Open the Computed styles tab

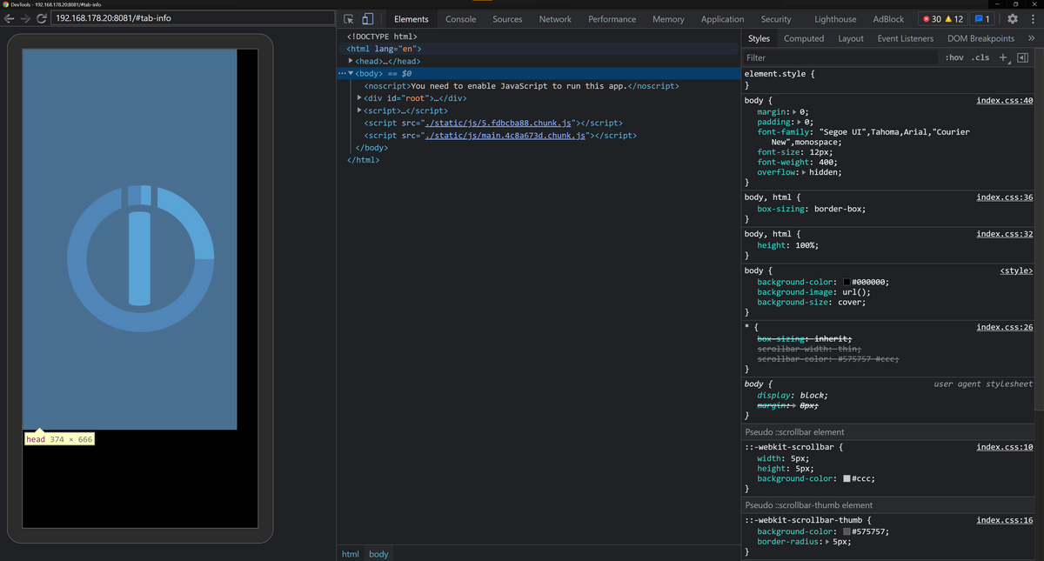[803, 38]
